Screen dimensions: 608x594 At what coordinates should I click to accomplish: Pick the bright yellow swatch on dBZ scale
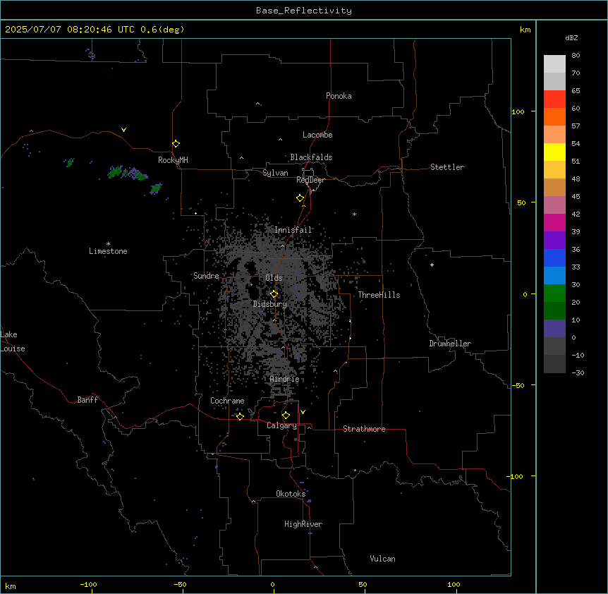click(554, 152)
